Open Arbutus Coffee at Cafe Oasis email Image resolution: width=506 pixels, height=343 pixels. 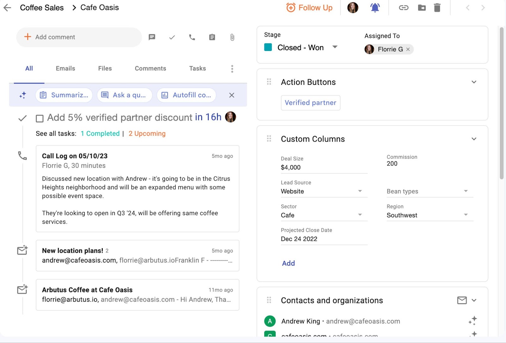[138, 295]
